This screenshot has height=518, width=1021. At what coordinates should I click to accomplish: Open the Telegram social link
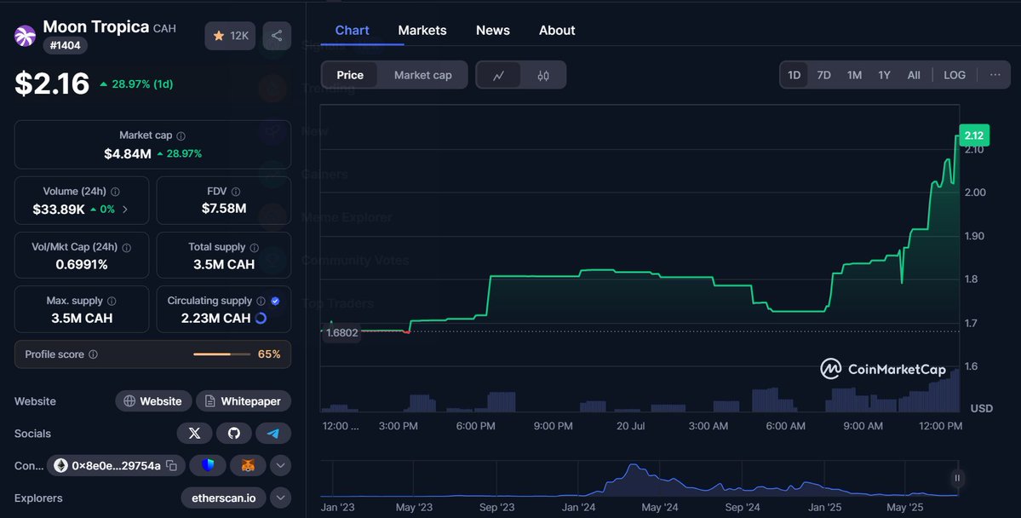click(x=273, y=434)
